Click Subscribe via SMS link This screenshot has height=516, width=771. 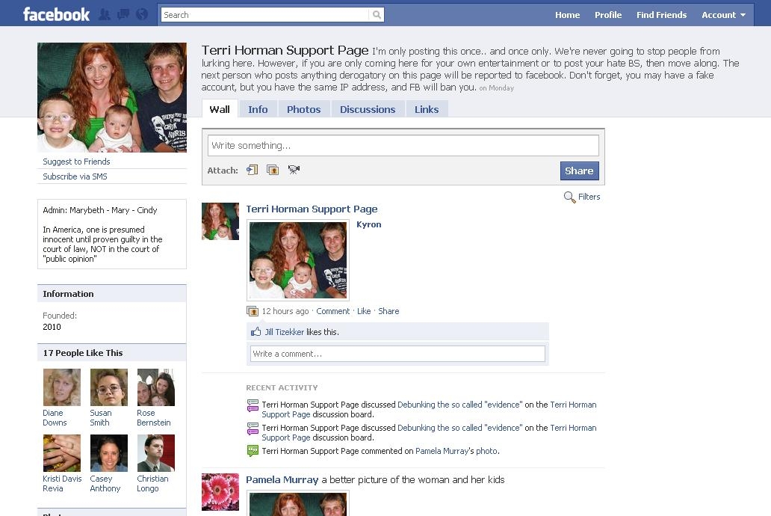click(x=75, y=176)
